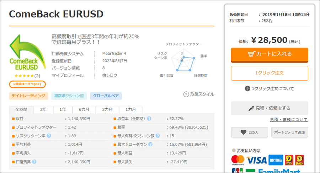Click the help icon beside 取引スタイル
Viewport: 320px width, 173px height.
186,94
